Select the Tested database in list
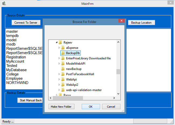 12,65
